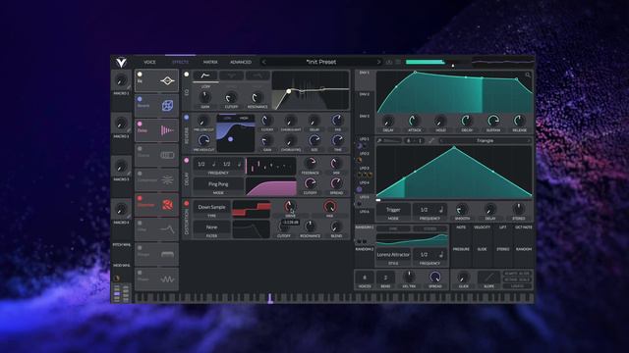Click the first delay tempo note icon
This screenshot has height=353, width=629.
coord(214,164)
